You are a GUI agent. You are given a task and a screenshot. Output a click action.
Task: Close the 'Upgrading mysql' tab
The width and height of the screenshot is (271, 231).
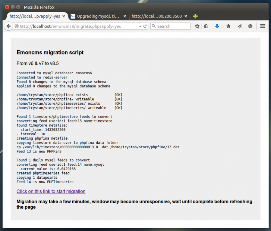(124, 16)
